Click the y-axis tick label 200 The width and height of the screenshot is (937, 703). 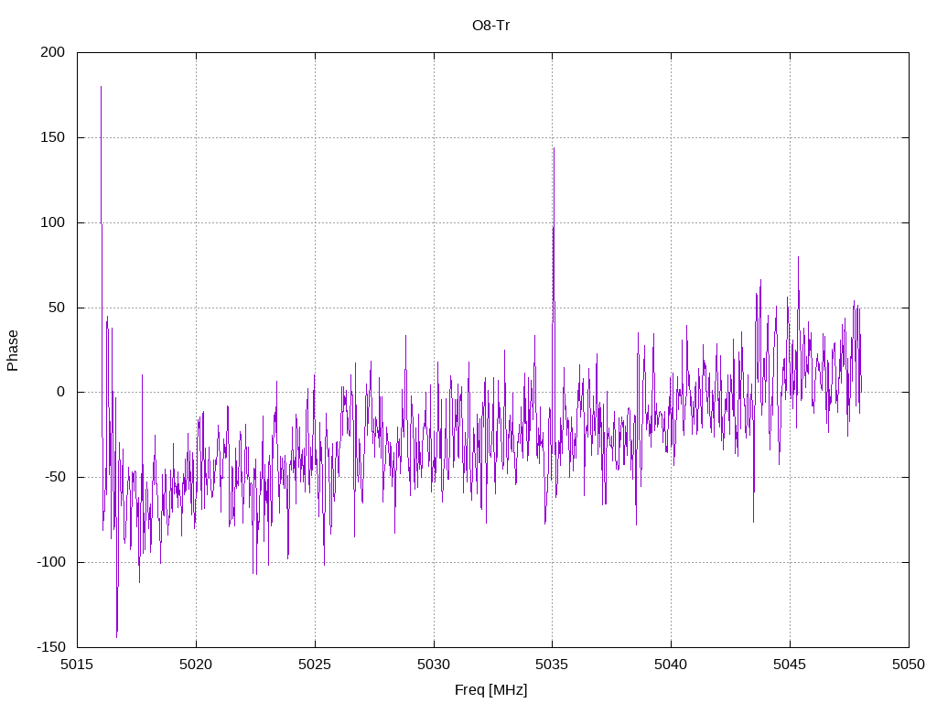(52, 52)
